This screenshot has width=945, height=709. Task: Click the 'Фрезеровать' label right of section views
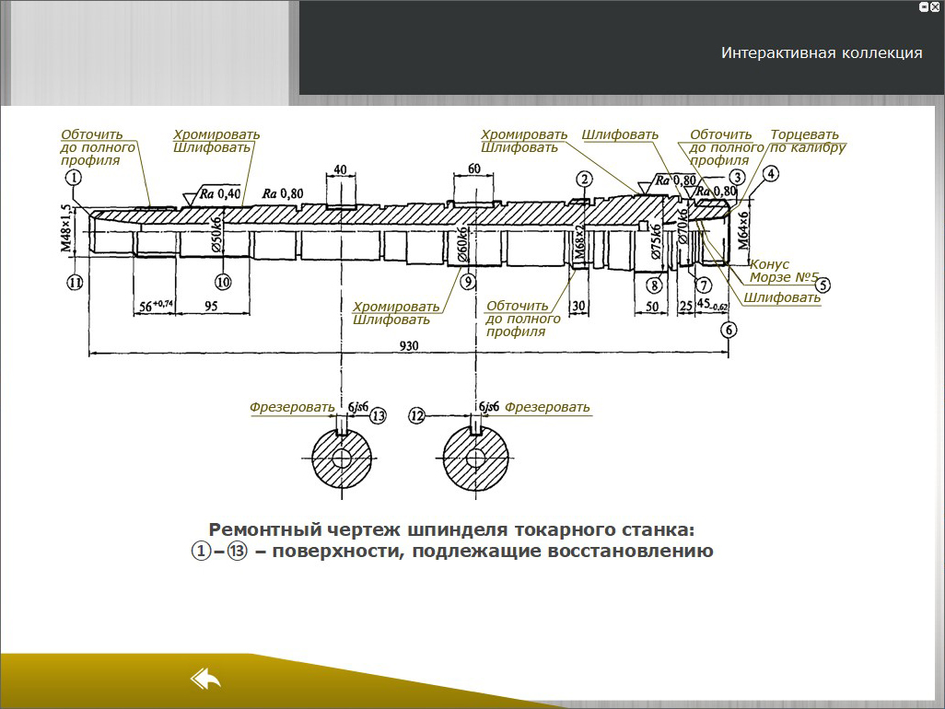pos(547,407)
